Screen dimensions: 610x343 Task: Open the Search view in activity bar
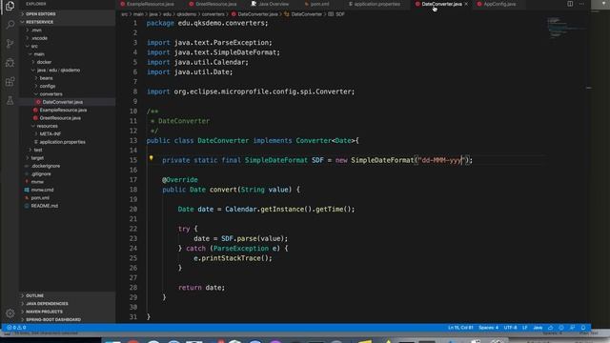pos(10,25)
